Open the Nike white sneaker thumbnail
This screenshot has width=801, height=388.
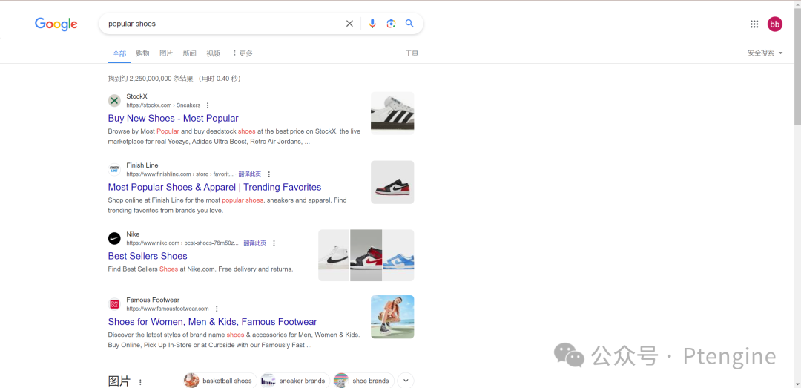click(334, 256)
